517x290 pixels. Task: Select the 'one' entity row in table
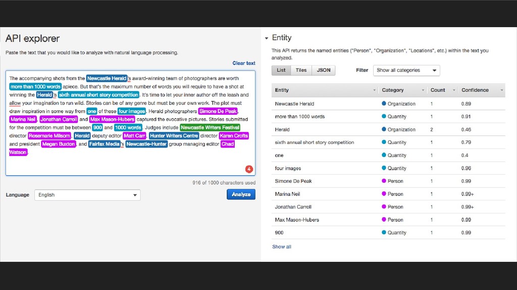388,155
